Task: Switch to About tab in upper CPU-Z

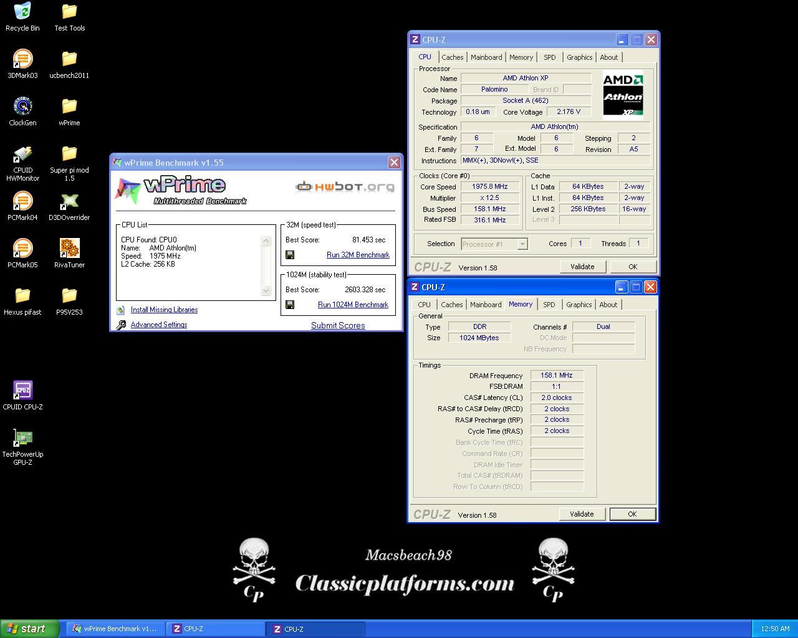Action: pos(609,57)
